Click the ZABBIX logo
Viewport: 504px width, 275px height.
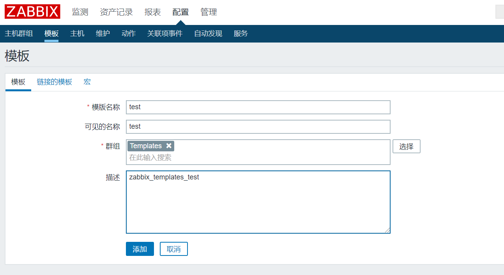[32, 12]
